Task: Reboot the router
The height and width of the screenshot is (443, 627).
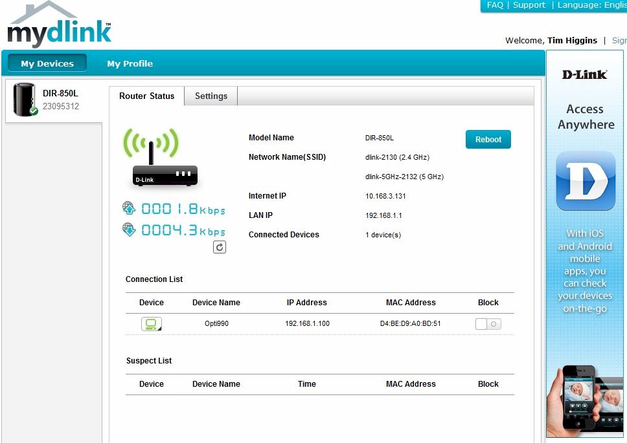Action: pyautogui.click(x=488, y=139)
